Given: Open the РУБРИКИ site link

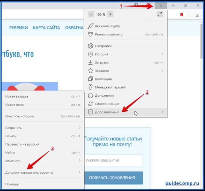Looking at the screenshot, I should 19,28.
